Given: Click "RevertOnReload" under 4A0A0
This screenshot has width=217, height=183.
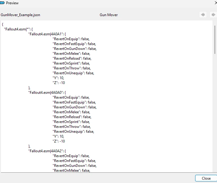Looking at the screenshot, I should pyautogui.click(x=72, y=117).
